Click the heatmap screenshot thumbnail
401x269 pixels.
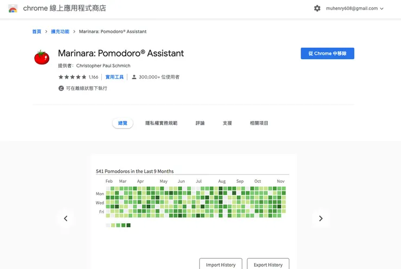193,212
